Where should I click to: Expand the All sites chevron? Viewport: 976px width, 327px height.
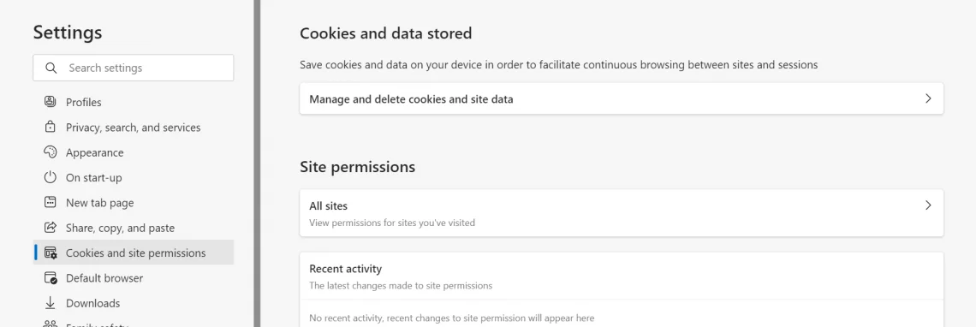(x=928, y=205)
